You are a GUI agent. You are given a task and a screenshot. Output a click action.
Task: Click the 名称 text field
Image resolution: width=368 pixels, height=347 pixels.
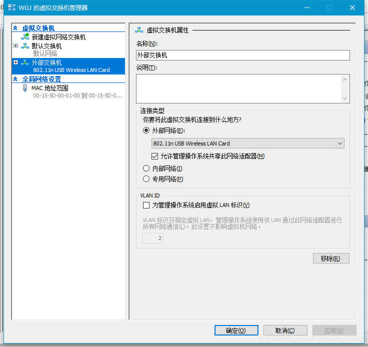[242, 55]
